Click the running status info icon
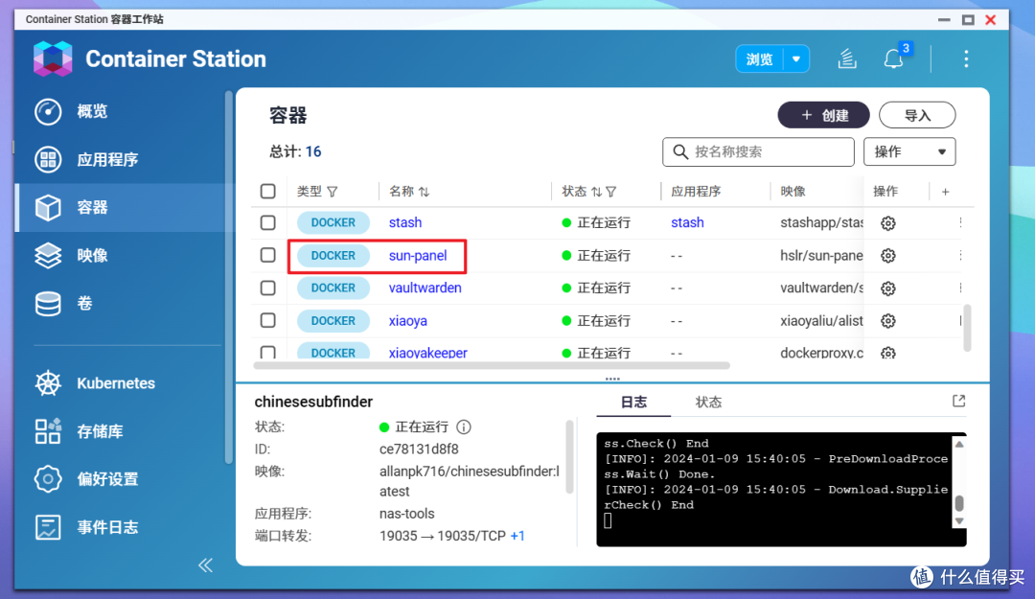 pos(464,426)
